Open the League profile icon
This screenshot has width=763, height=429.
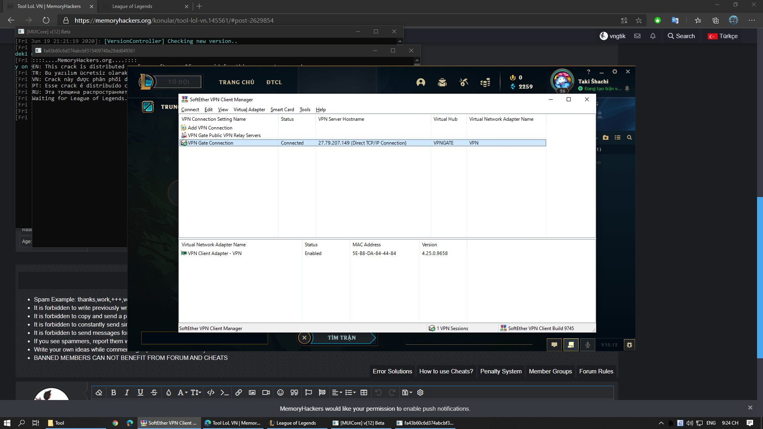421,82
